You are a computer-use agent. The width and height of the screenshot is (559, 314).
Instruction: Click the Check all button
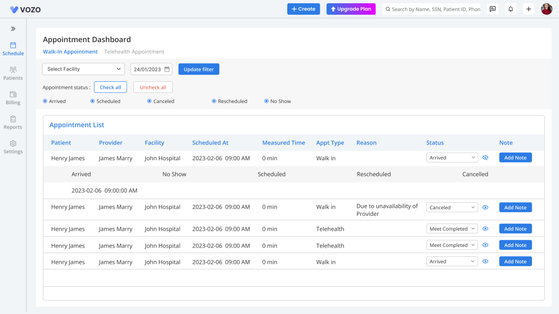pos(110,87)
